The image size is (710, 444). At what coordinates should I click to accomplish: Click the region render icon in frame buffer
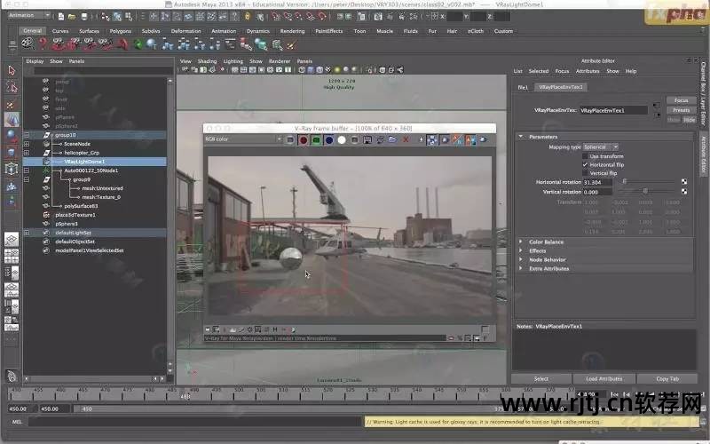tap(432, 140)
